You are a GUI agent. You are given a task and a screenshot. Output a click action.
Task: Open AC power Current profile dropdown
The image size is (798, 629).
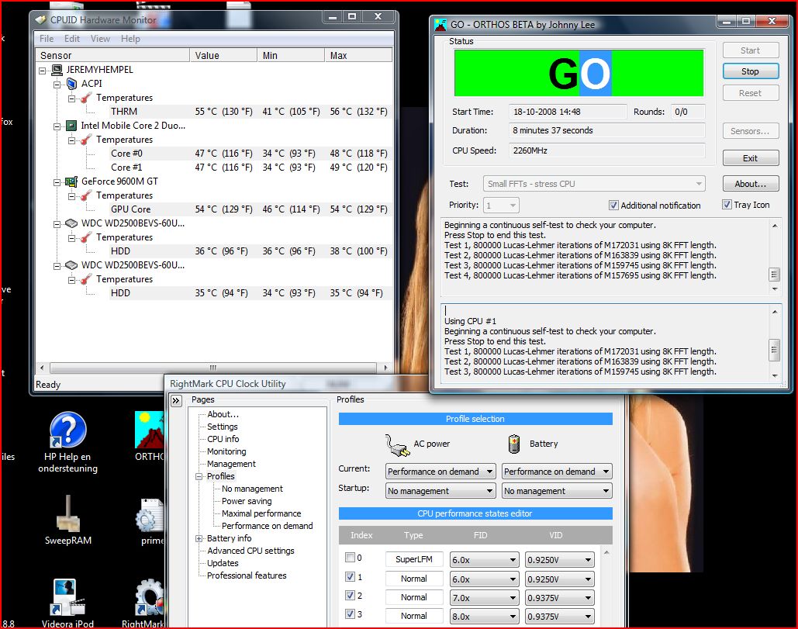point(440,472)
